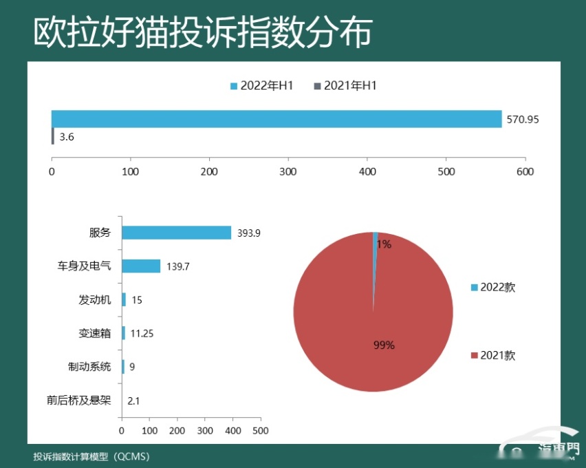The image size is (586, 468).
Task: Click the 99% pie label
Action: pyautogui.click(x=384, y=345)
